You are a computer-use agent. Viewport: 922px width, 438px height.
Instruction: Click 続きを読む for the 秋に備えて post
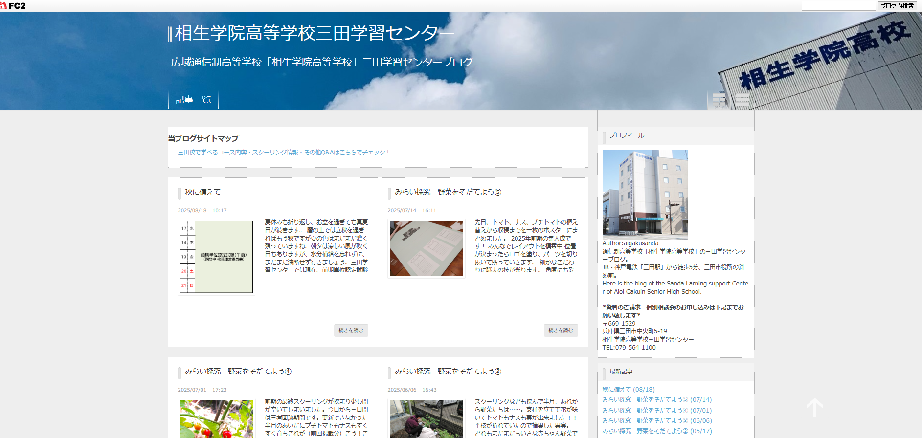pyautogui.click(x=351, y=330)
